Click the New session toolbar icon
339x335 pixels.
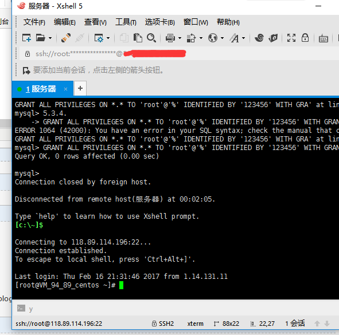pyautogui.click(x=26, y=38)
